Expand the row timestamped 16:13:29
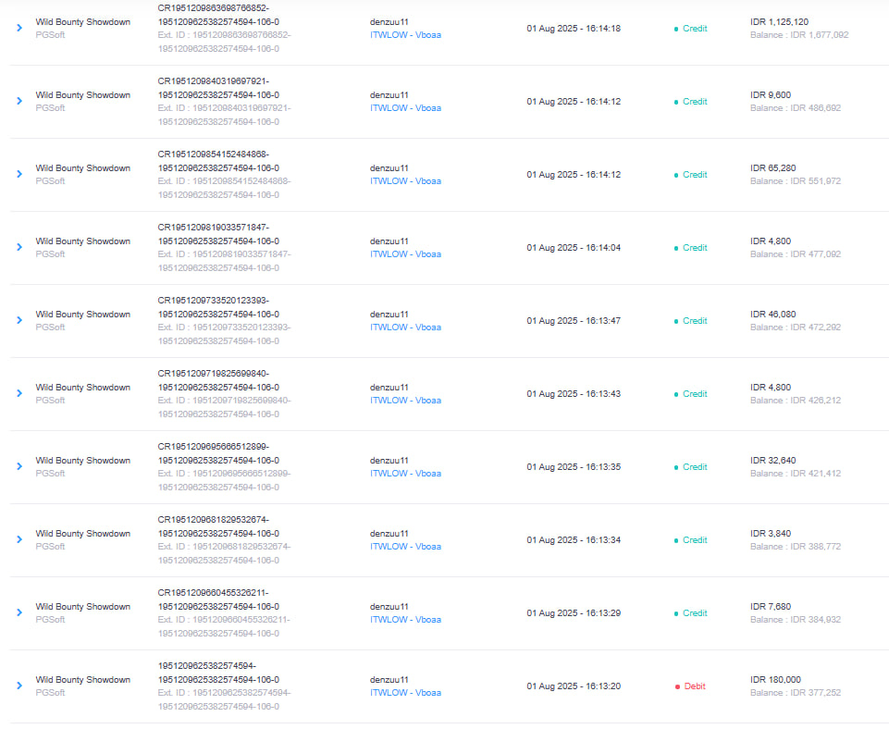This screenshot has width=889, height=729. [x=19, y=612]
